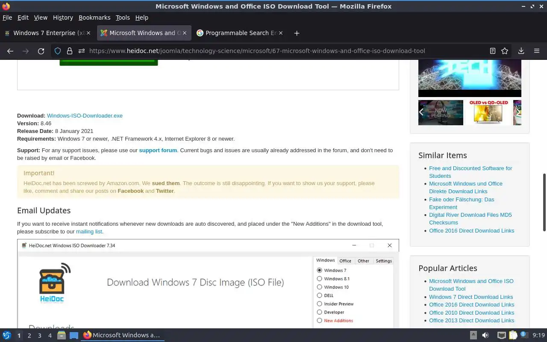Select the Windows 10 radio button

pos(319,287)
